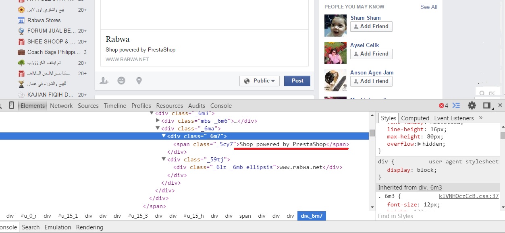Collapse the selected div class _6m7 node
505x233 pixels.
164,136
